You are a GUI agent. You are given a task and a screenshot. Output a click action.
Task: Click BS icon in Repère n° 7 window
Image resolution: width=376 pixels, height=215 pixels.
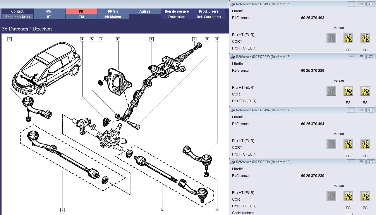click(365, 144)
